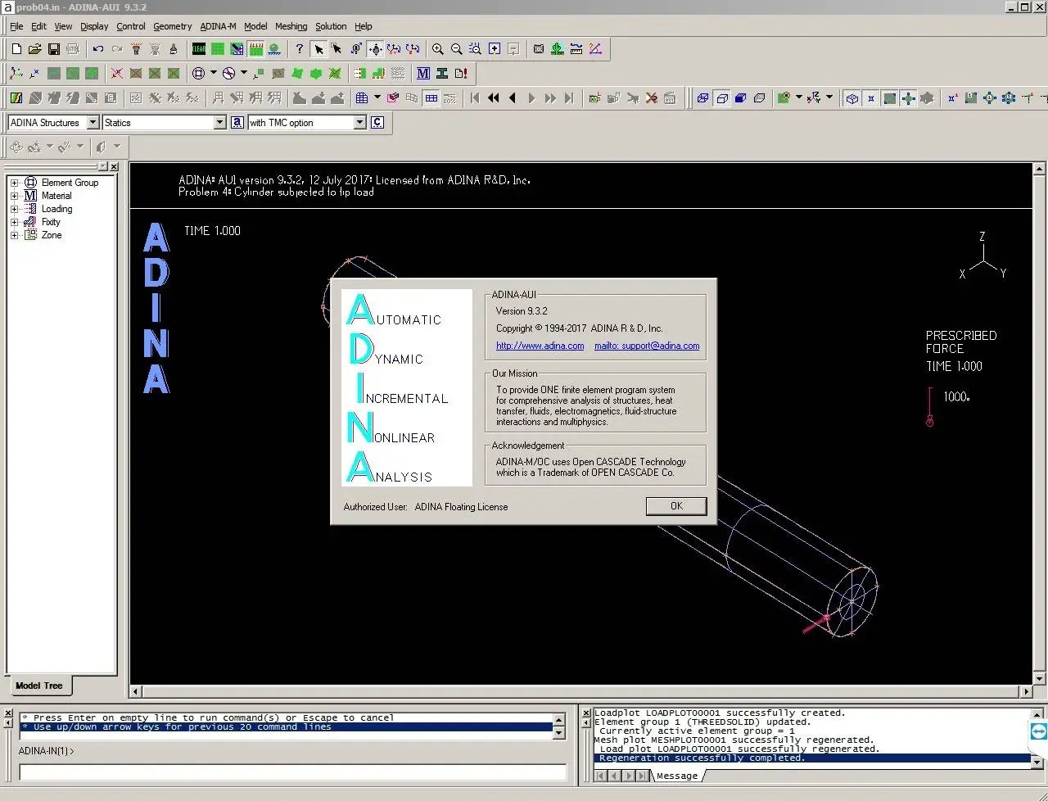Switch to the Model Tree tab

click(38, 686)
